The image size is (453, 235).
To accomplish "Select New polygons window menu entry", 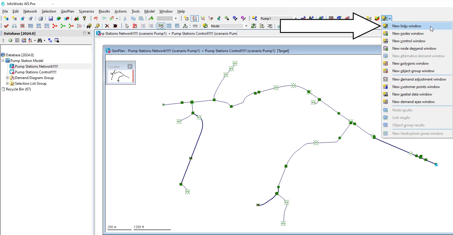I will [417, 63].
